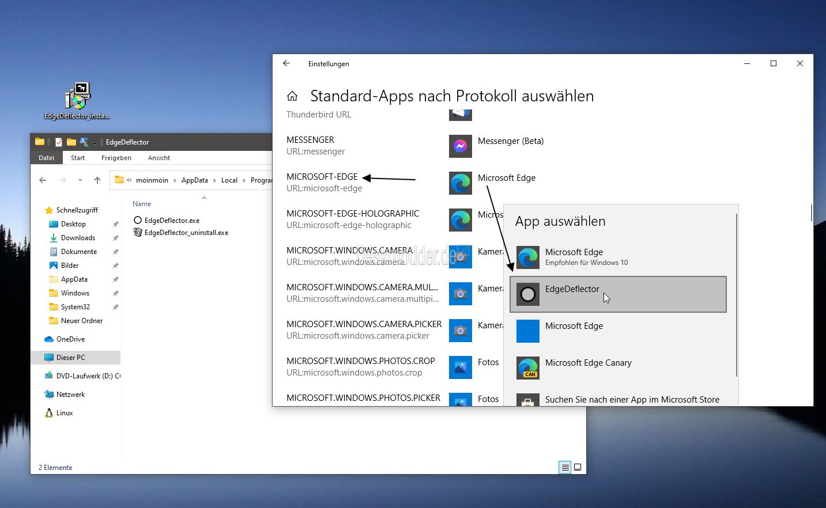Open Explorer recent locations dropdown
Viewport: 826px width, 508px height.
pyautogui.click(x=80, y=180)
